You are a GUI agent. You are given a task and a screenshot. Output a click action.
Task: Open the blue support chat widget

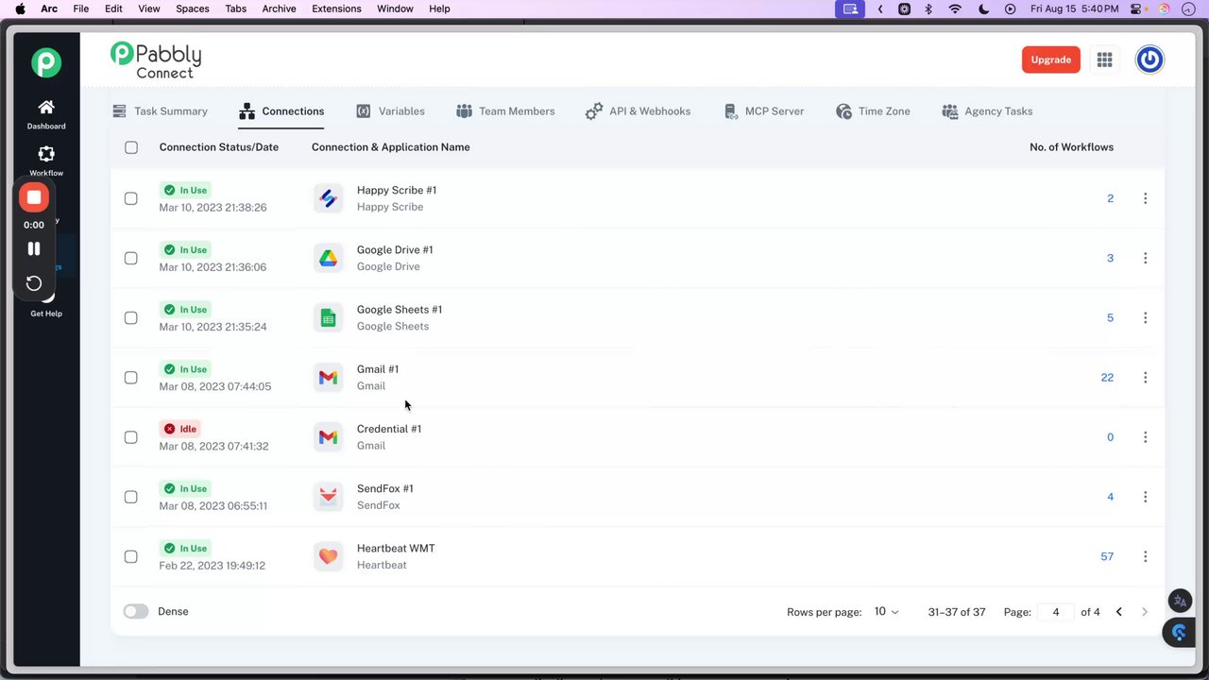(x=1179, y=632)
